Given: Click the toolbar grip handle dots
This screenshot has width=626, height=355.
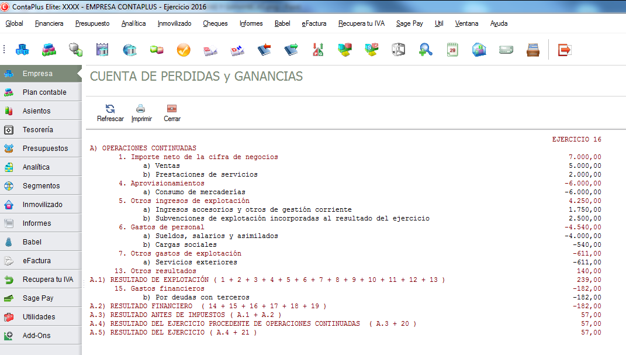Looking at the screenshot, I should click(4, 49).
